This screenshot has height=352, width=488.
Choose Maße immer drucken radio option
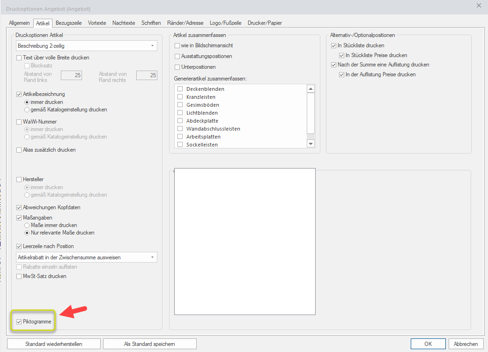pyautogui.click(x=27, y=225)
